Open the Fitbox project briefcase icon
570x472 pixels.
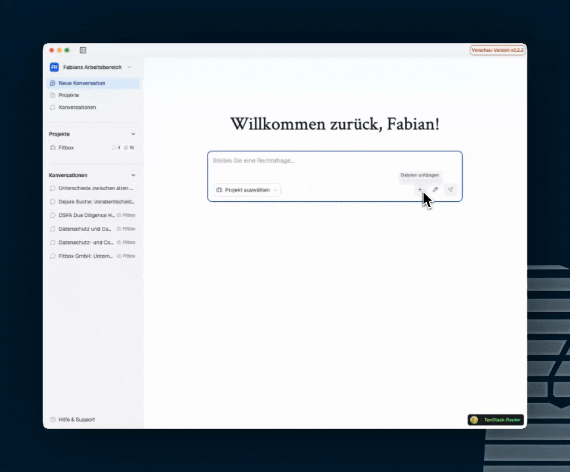point(54,147)
